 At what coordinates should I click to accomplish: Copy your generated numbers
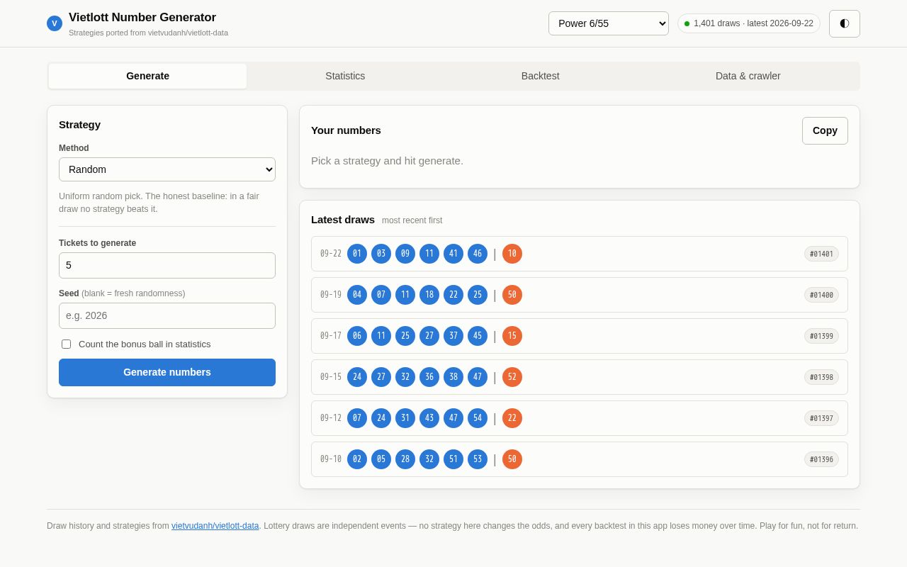[x=825, y=130]
